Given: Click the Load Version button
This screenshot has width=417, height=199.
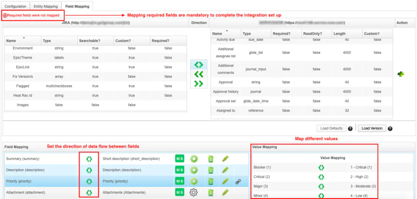Looking at the screenshot, I should pos(372,128).
